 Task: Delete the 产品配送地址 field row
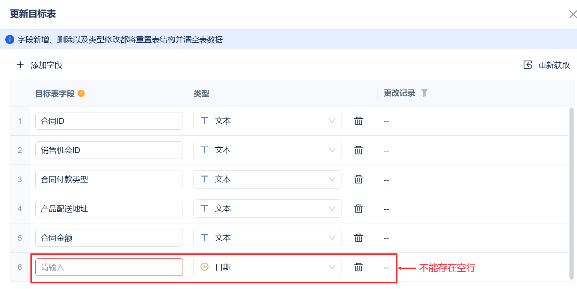(x=359, y=209)
